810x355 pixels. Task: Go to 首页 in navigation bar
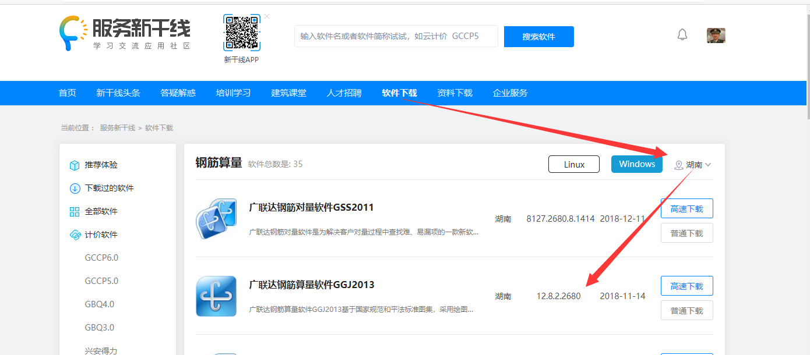[68, 93]
